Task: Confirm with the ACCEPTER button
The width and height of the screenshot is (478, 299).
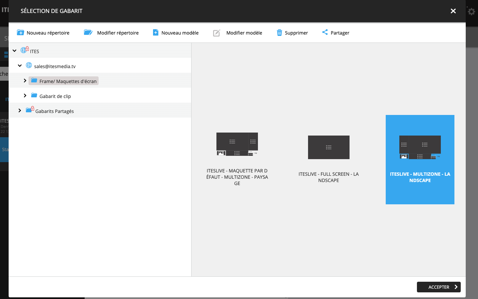Action: point(439,287)
